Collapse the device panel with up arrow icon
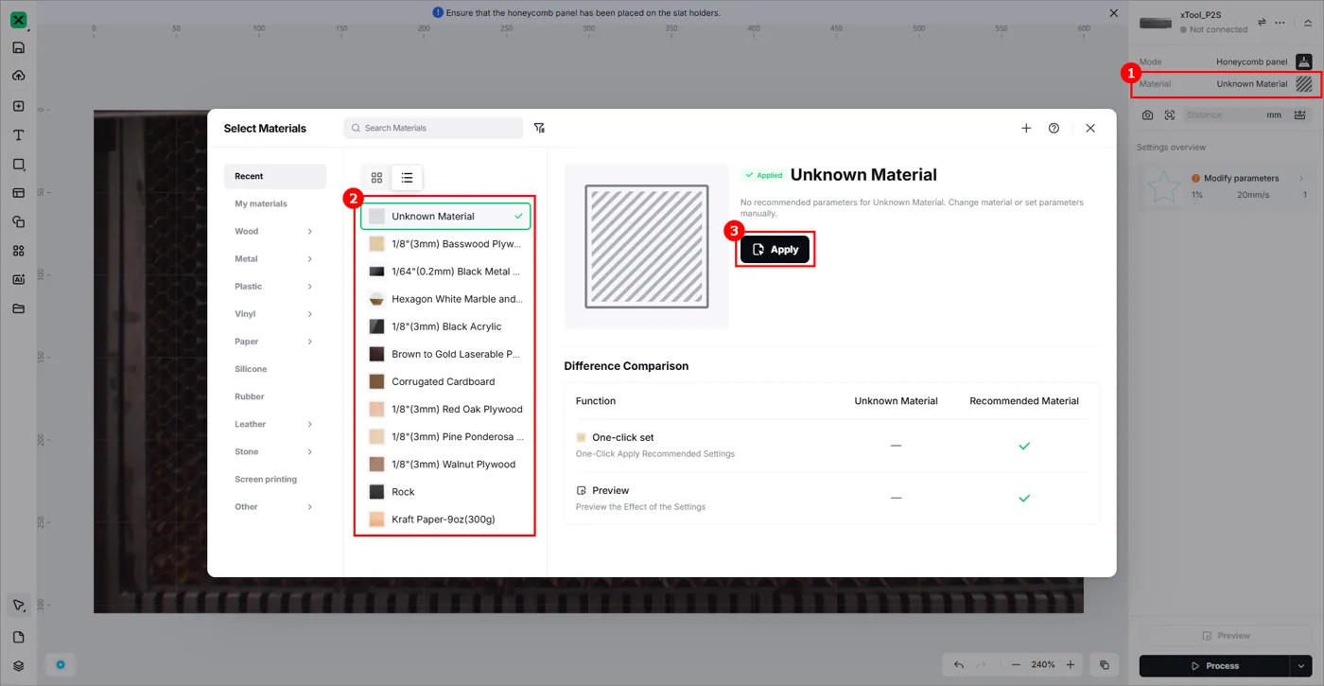 pyautogui.click(x=1308, y=22)
